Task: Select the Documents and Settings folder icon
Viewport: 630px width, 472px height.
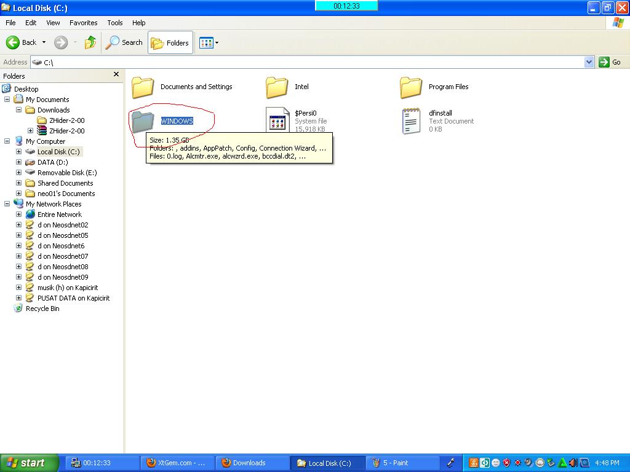Action: (143, 87)
